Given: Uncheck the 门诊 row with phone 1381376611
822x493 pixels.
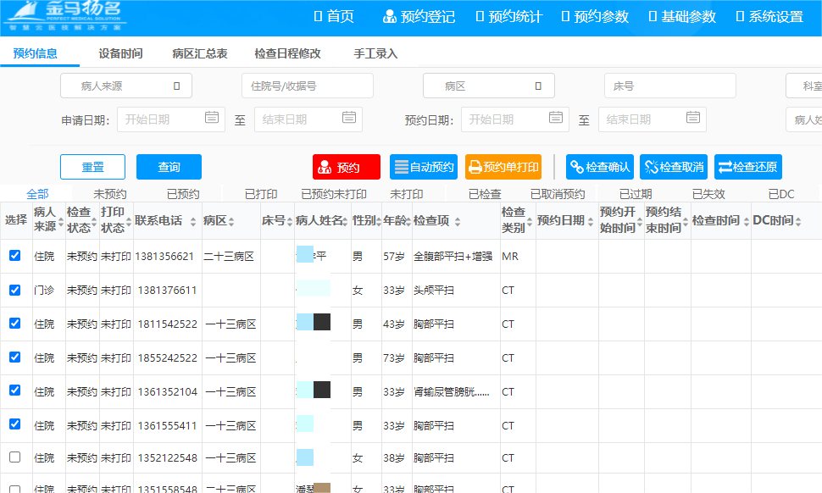Looking at the screenshot, I should [14, 290].
